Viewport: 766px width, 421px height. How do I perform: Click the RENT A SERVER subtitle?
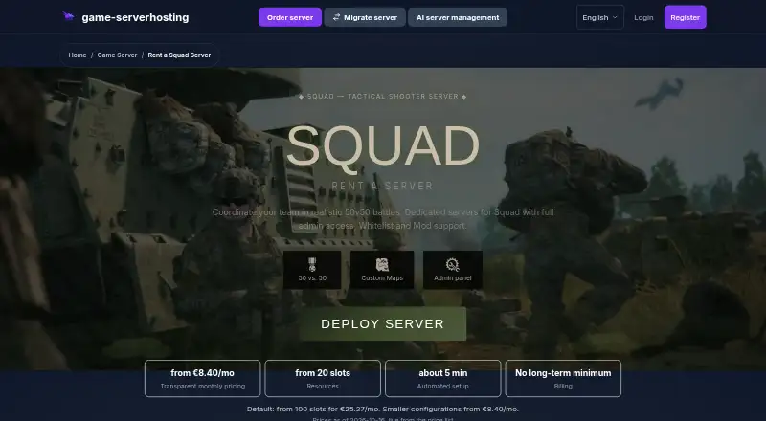pos(382,186)
